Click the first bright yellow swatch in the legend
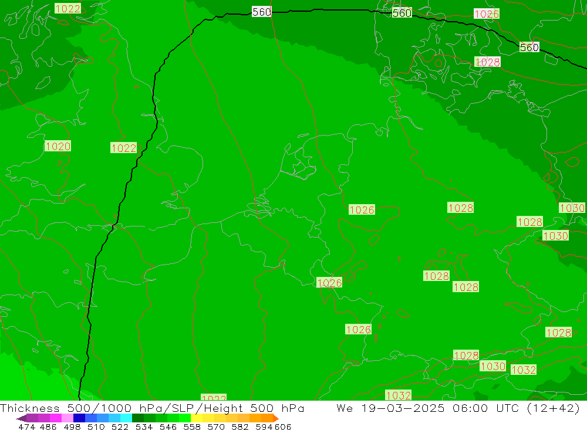 pos(197,418)
